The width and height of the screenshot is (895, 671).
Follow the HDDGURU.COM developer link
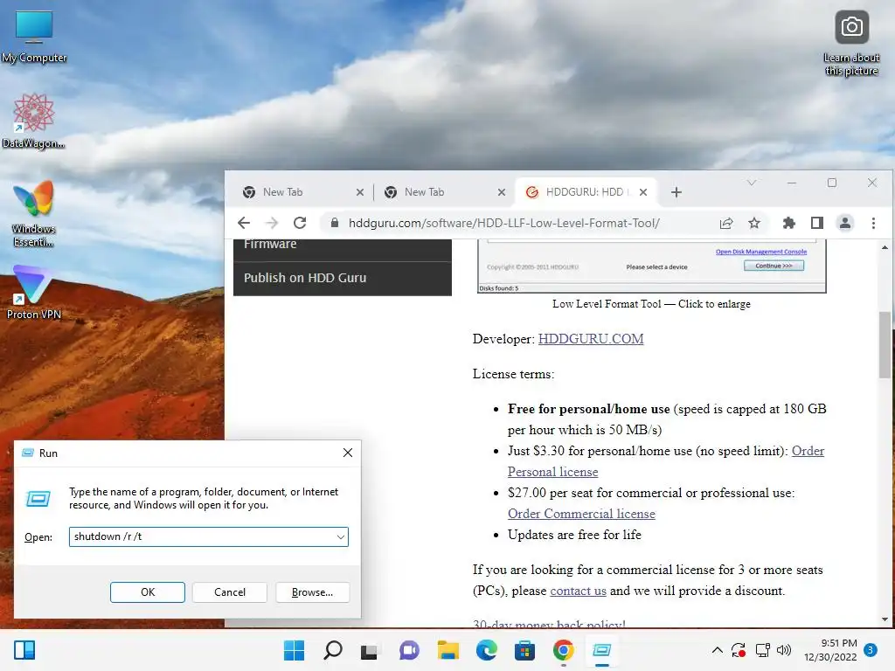591,339
